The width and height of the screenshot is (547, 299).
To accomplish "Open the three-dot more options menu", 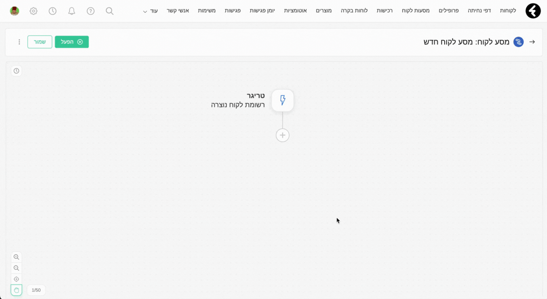I will (x=19, y=42).
